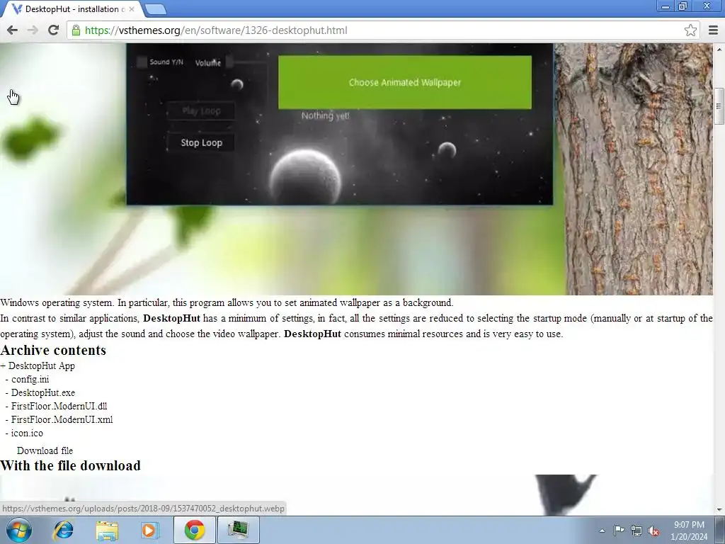Open a new browser tab
This screenshot has height=544, width=725.
(155, 9)
